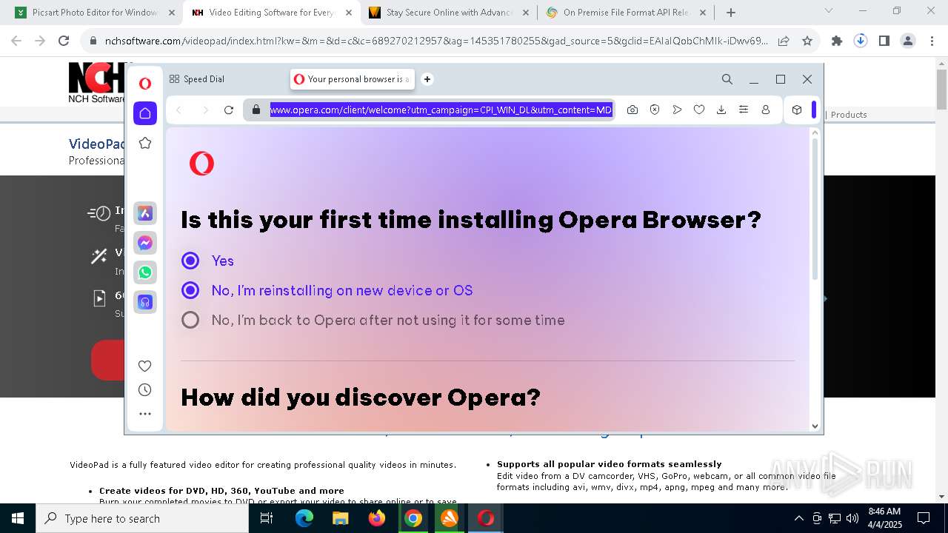948x533 pixels.
Task: Click the Opera page scrollbar up arrow
Action: pos(815,133)
